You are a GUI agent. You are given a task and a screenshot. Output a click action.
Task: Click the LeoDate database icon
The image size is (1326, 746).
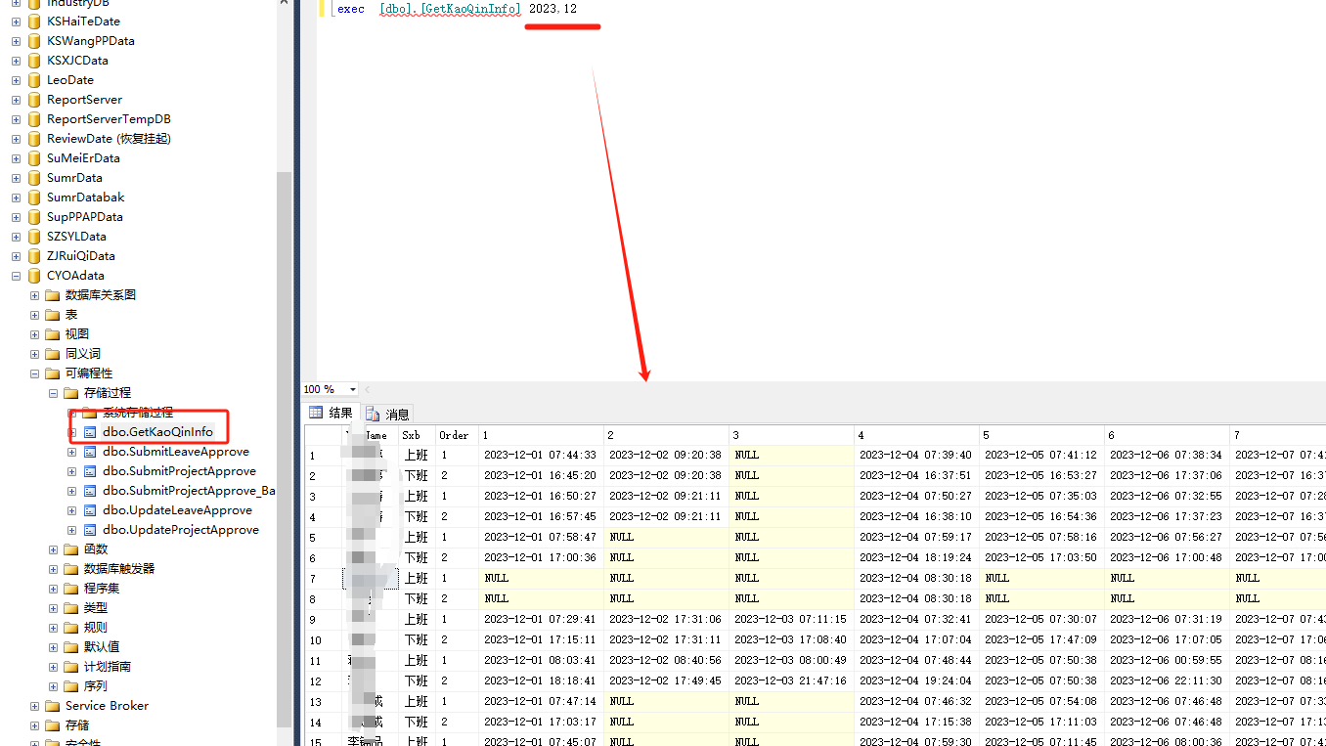pos(34,80)
